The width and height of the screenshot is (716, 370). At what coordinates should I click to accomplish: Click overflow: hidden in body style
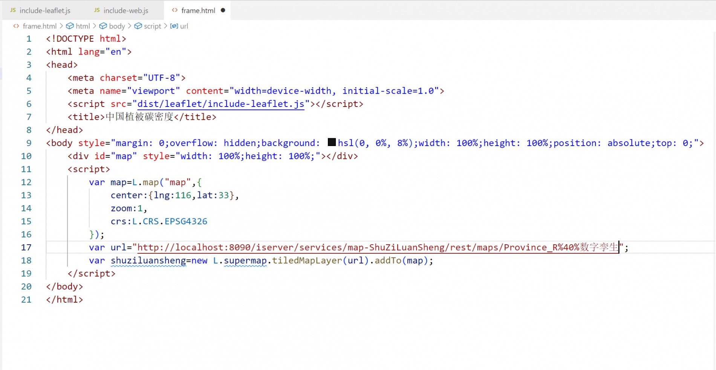click(213, 143)
